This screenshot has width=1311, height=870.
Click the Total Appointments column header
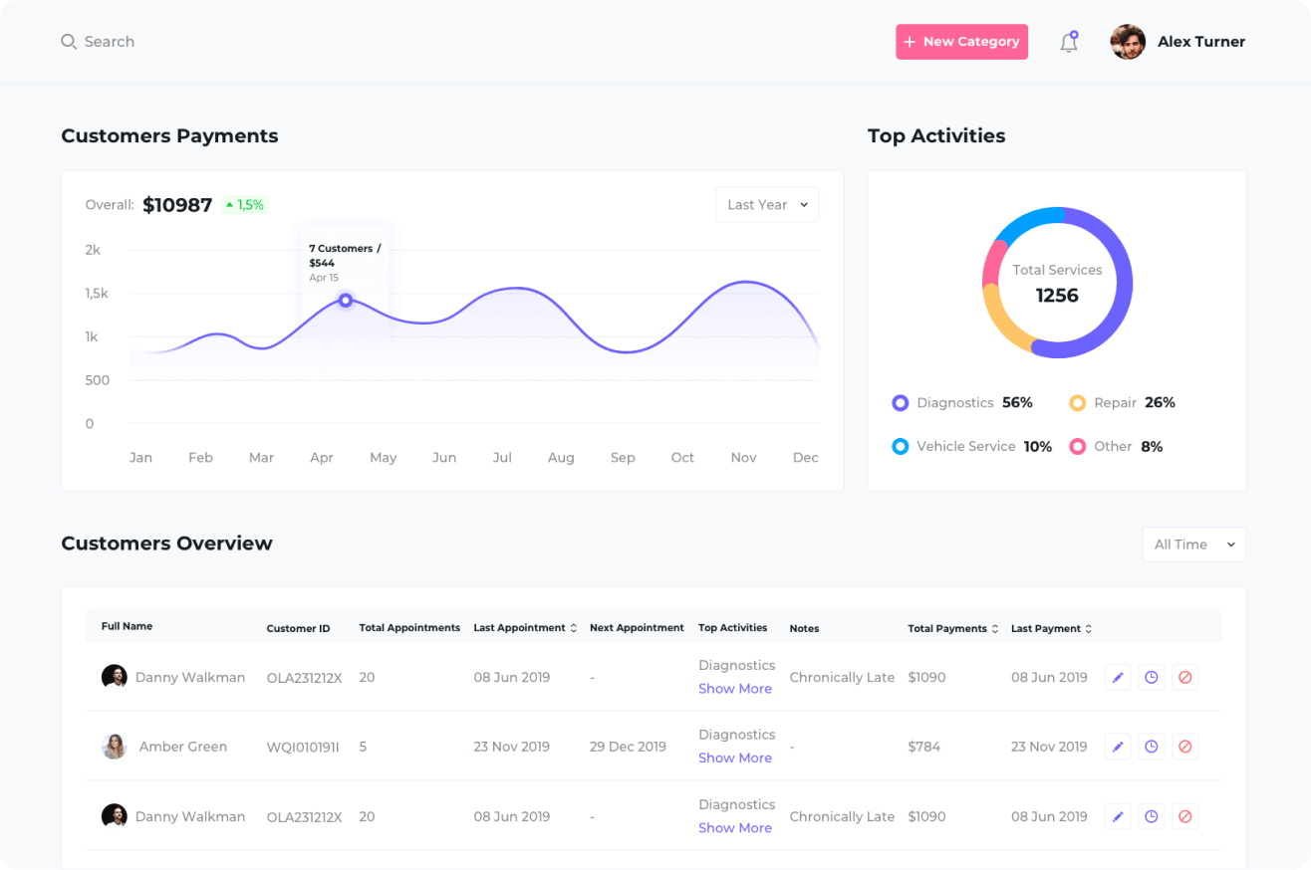click(409, 628)
